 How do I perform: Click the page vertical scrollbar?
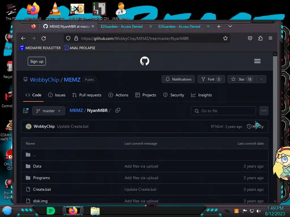275,127
